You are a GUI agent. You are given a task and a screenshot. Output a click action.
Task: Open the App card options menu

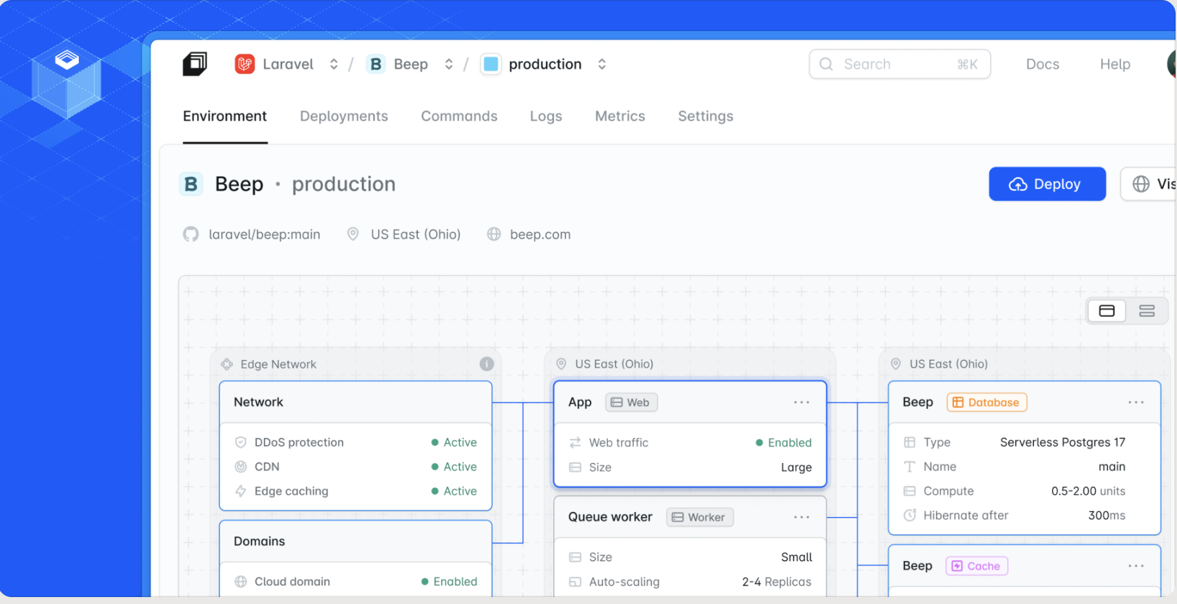click(801, 402)
